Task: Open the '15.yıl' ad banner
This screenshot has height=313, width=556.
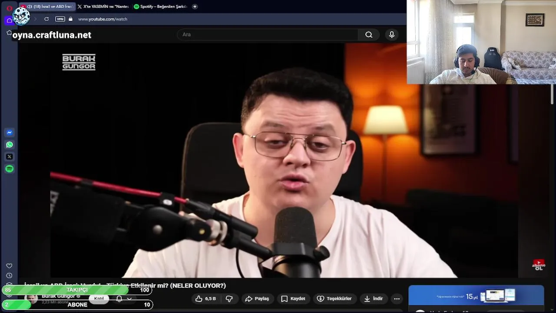Action: pos(476,296)
